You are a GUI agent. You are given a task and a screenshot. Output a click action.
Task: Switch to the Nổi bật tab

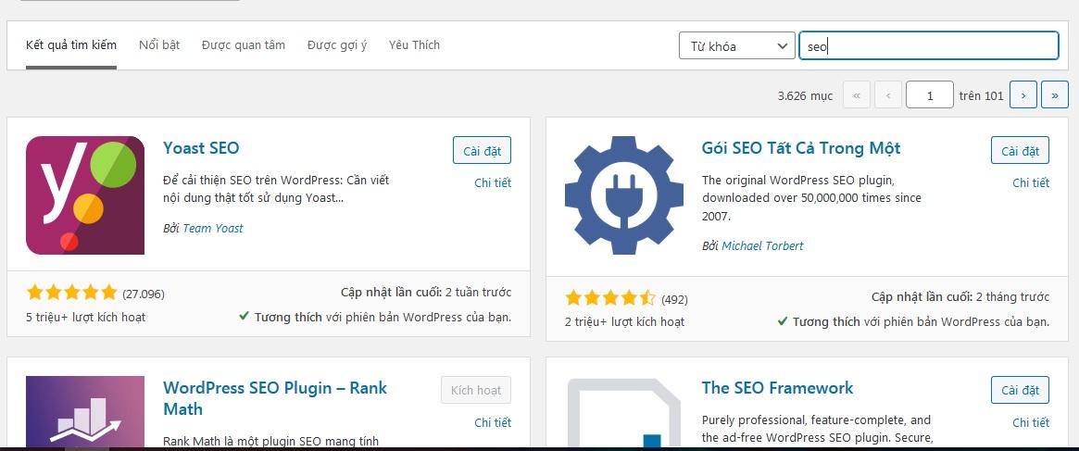159,44
